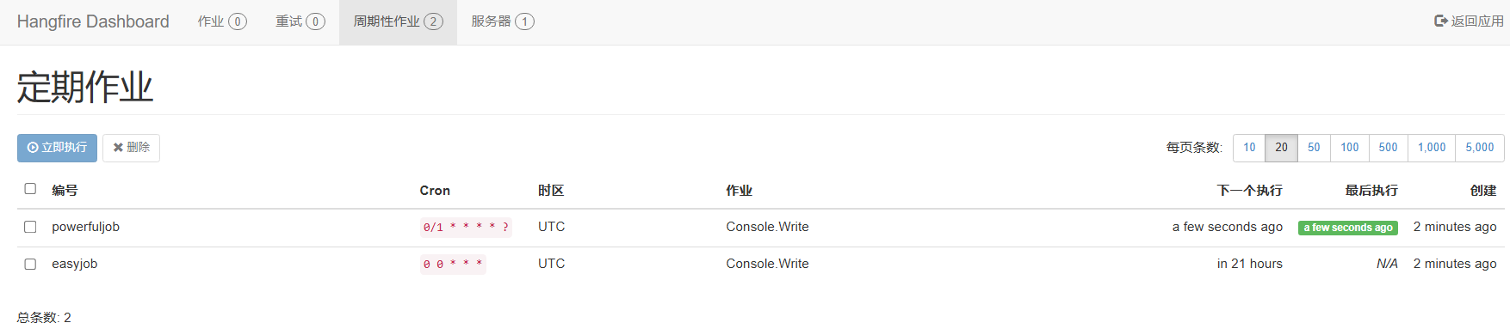Set items per page to 100
The width and height of the screenshot is (1510, 335).
[x=1350, y=148]
